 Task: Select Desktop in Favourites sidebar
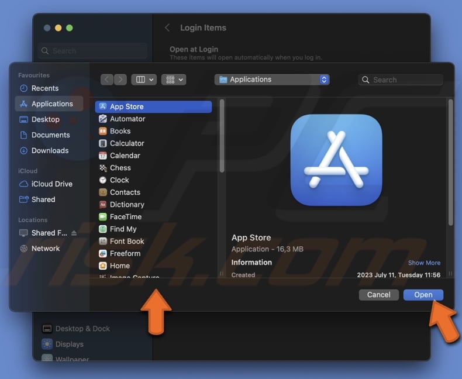coord(49,119)
